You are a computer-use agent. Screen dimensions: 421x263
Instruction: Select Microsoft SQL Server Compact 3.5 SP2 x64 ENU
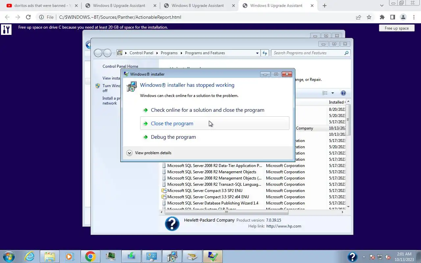click(x=208, y=197)
